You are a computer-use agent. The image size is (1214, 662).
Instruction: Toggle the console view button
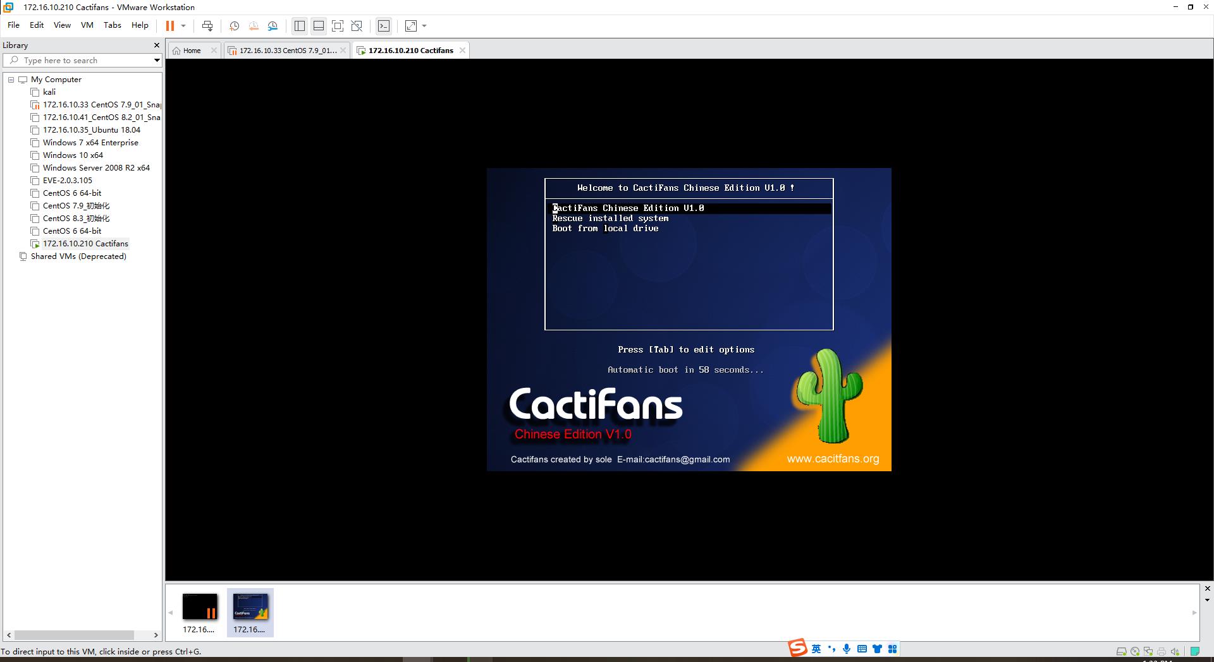(x=384, y=26)
